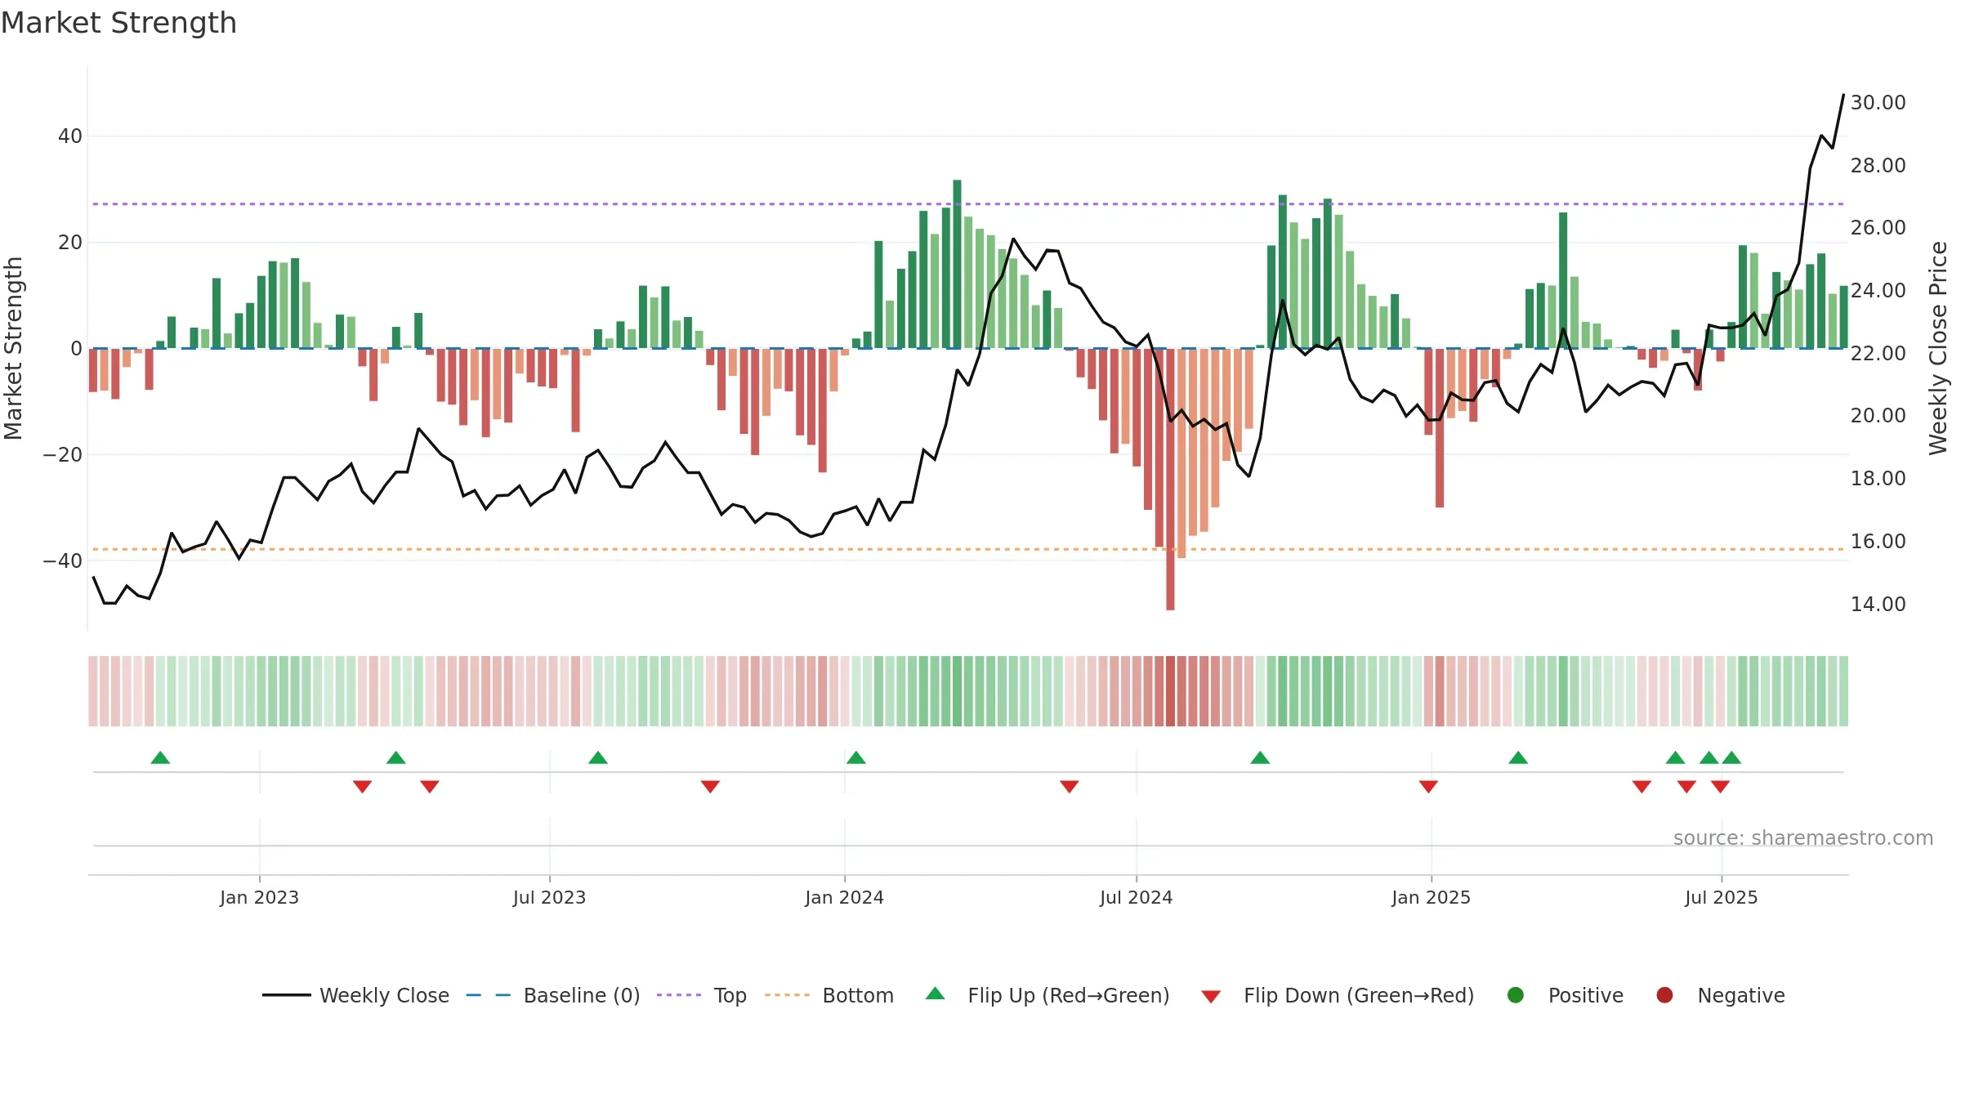Screen dimensions: 1961x1103
Task: Click the Market Strength chart title
Action: tap(118, 23)
